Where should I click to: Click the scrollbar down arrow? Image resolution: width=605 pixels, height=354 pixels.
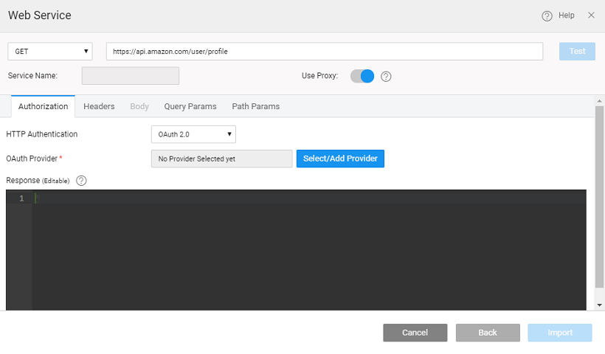[599, 305]
